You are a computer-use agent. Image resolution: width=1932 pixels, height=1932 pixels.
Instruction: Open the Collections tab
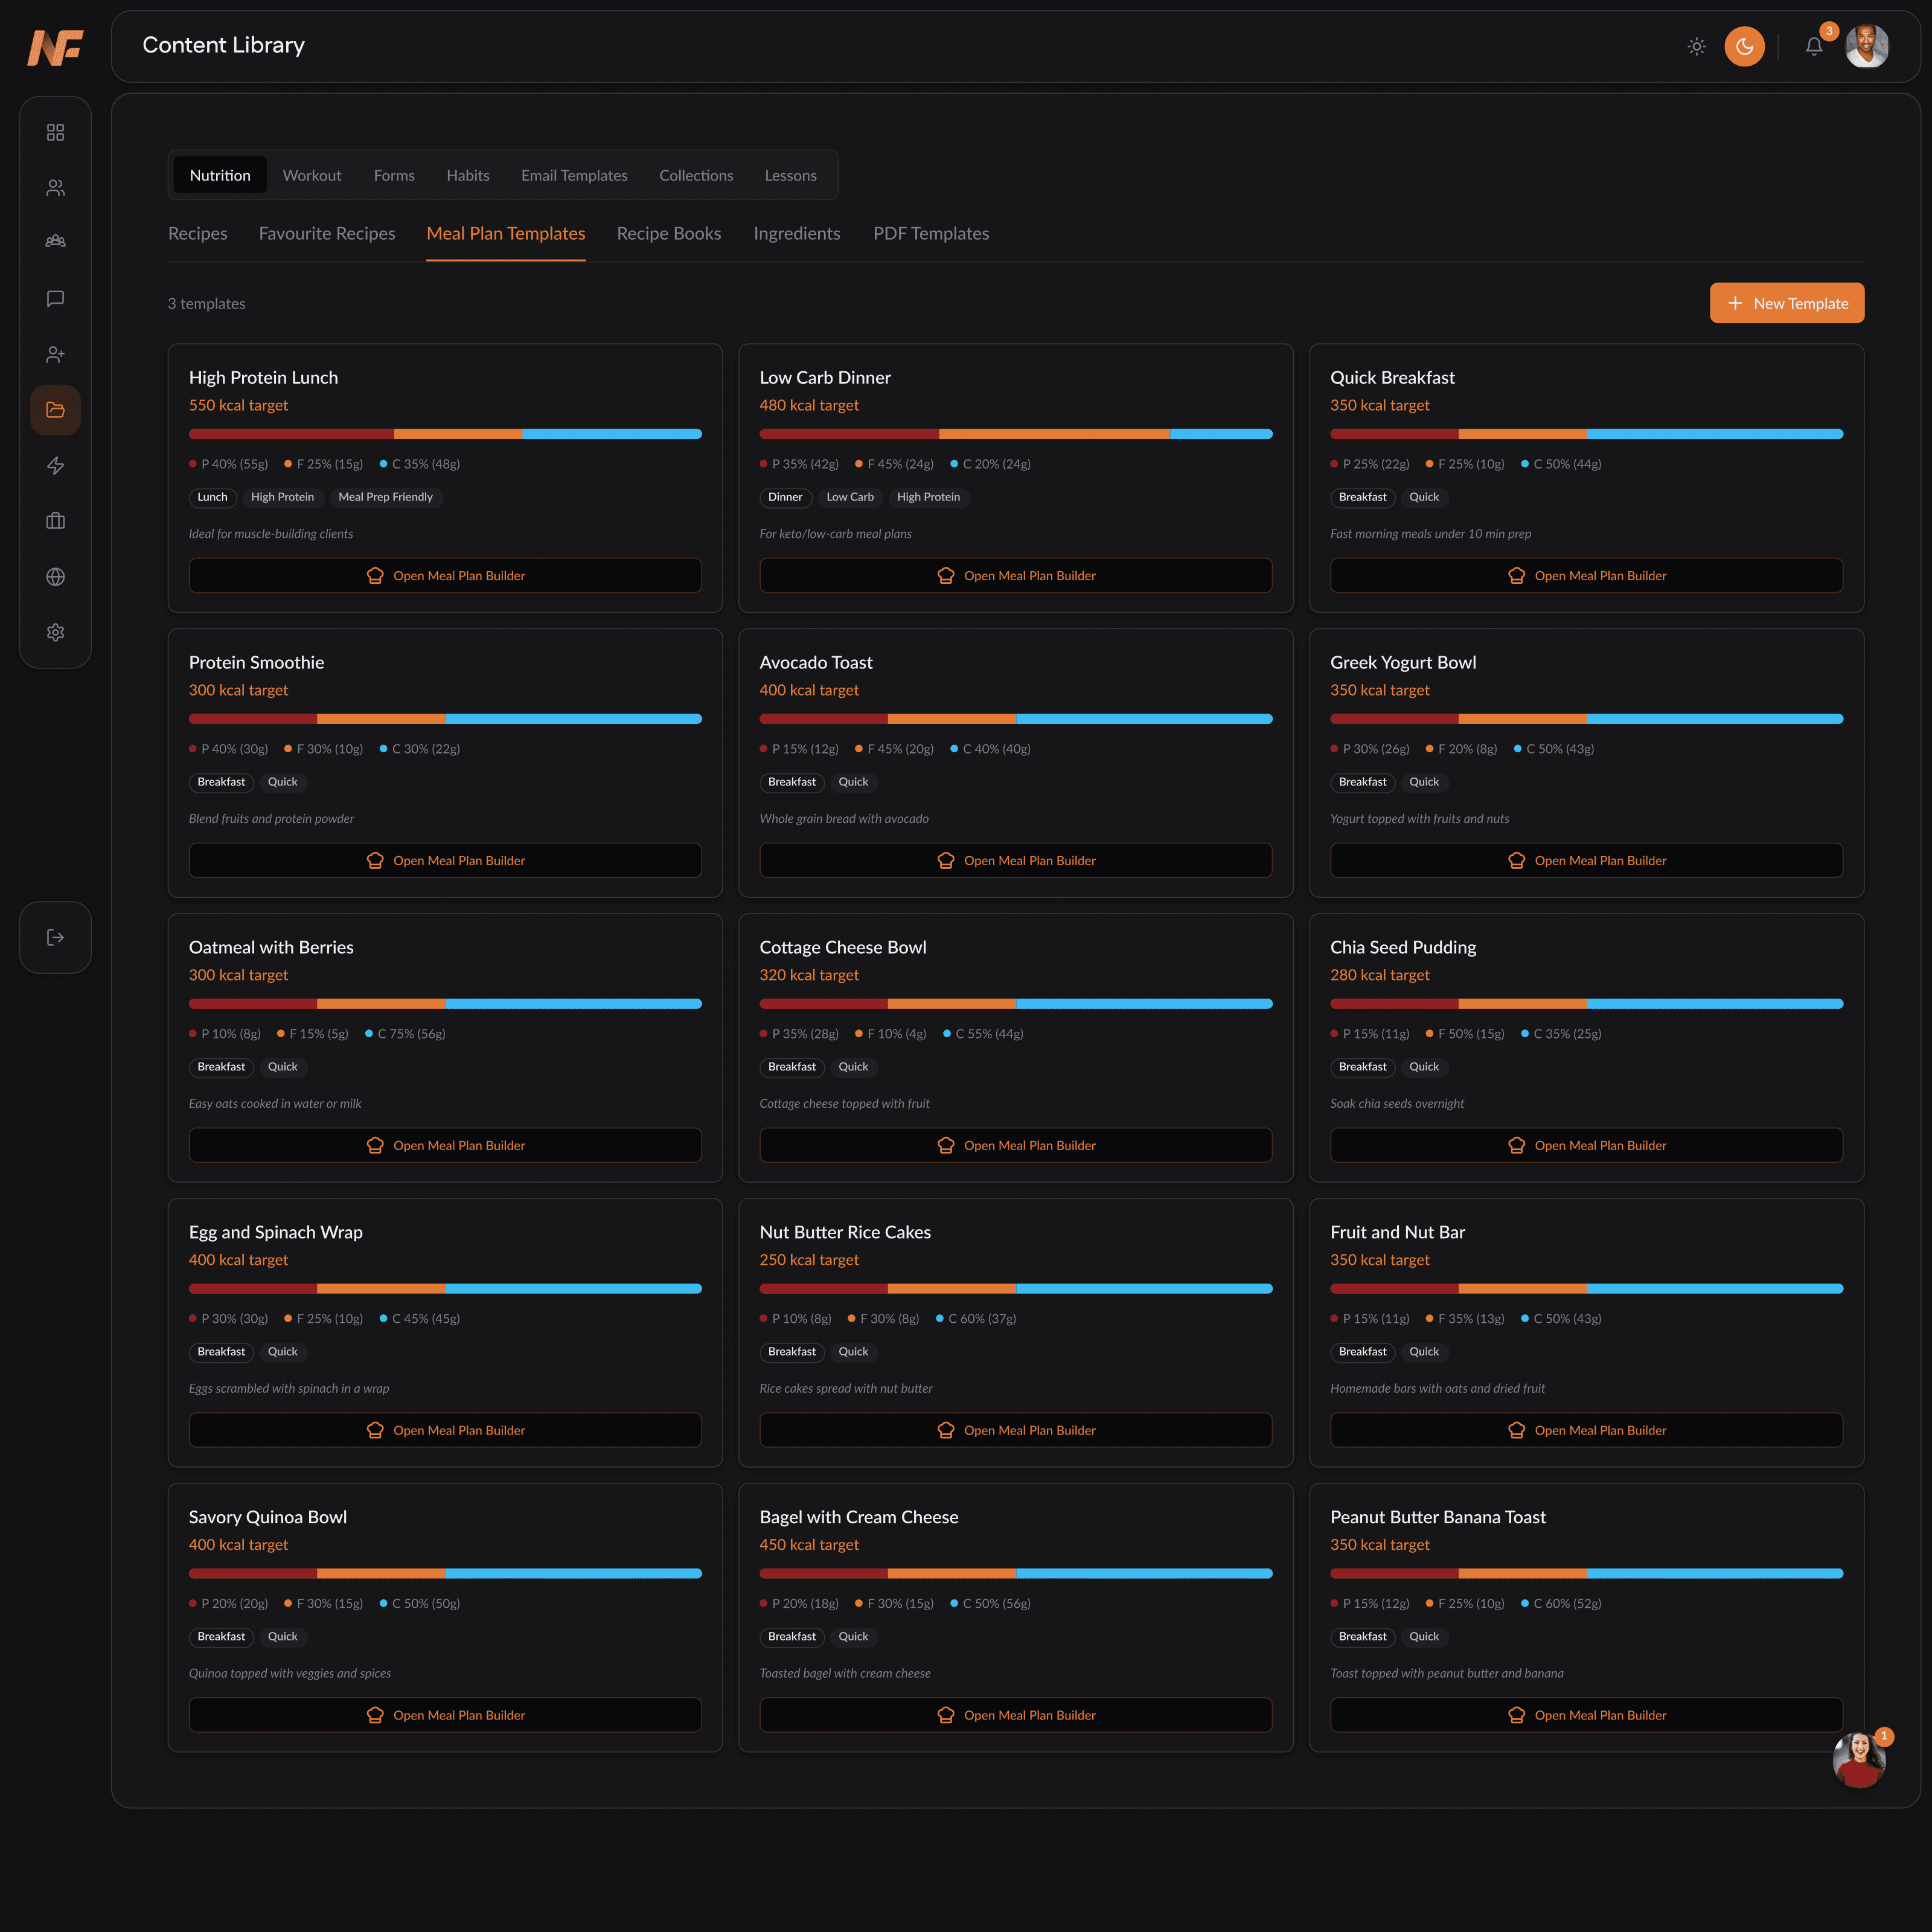click(696, 175)
